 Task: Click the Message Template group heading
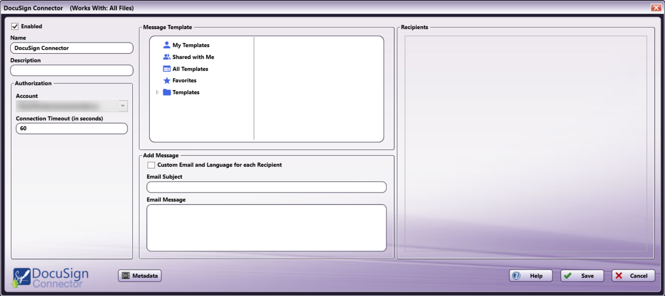click(x=168, y=27)
